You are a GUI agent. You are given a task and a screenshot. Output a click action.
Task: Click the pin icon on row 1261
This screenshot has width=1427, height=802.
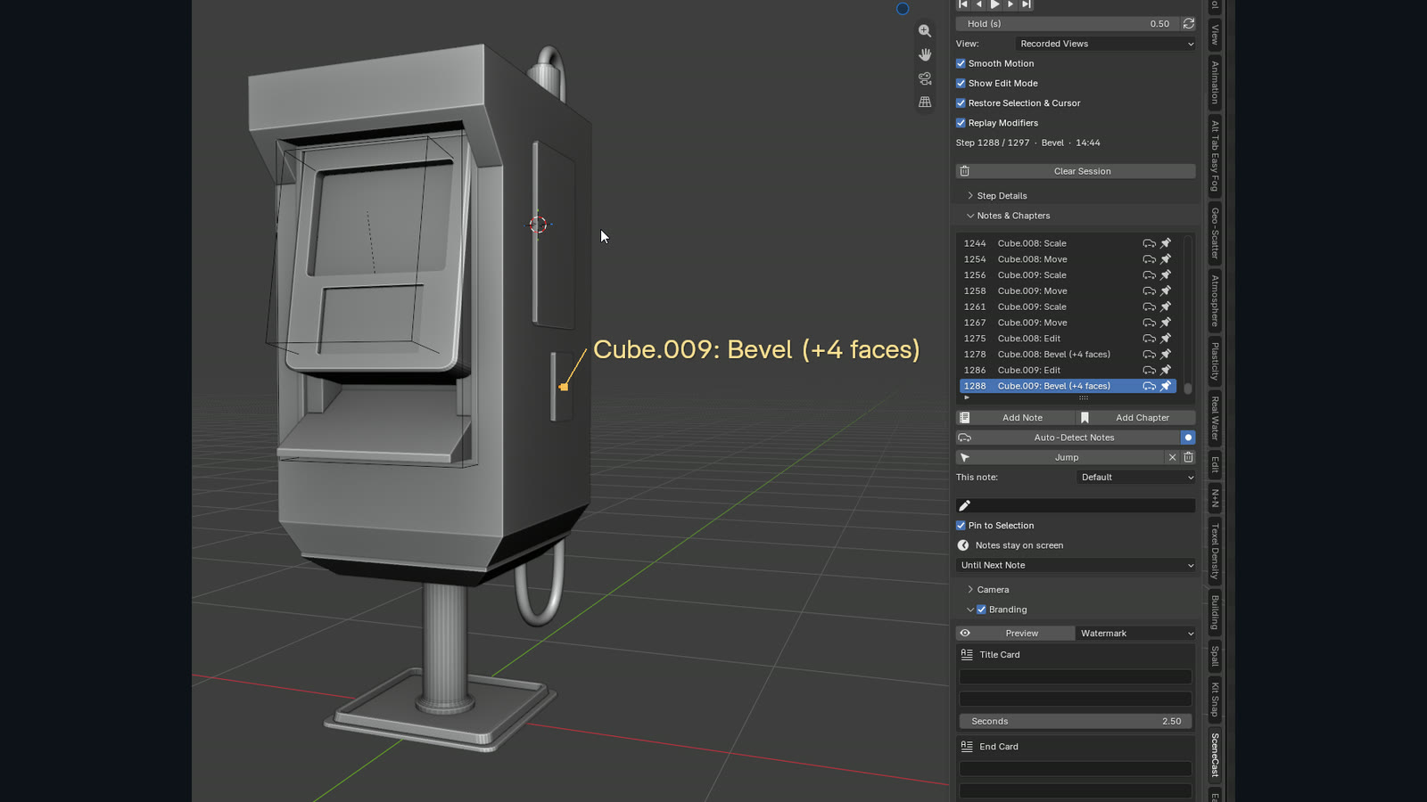click(x=1165, y=307)
